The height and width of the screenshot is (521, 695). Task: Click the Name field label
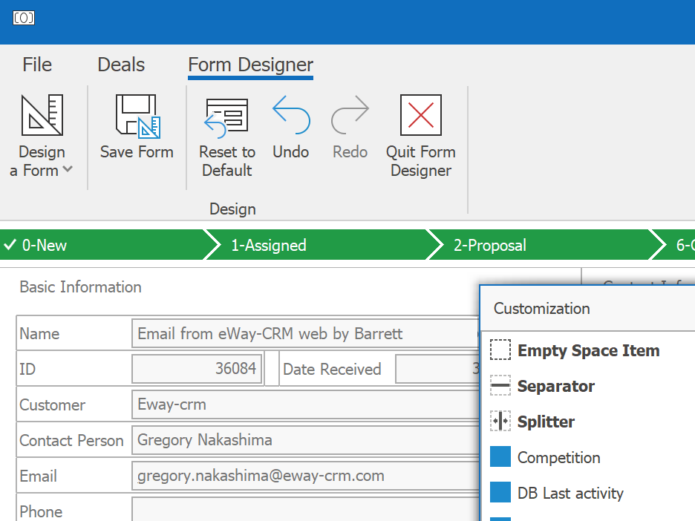39,333
